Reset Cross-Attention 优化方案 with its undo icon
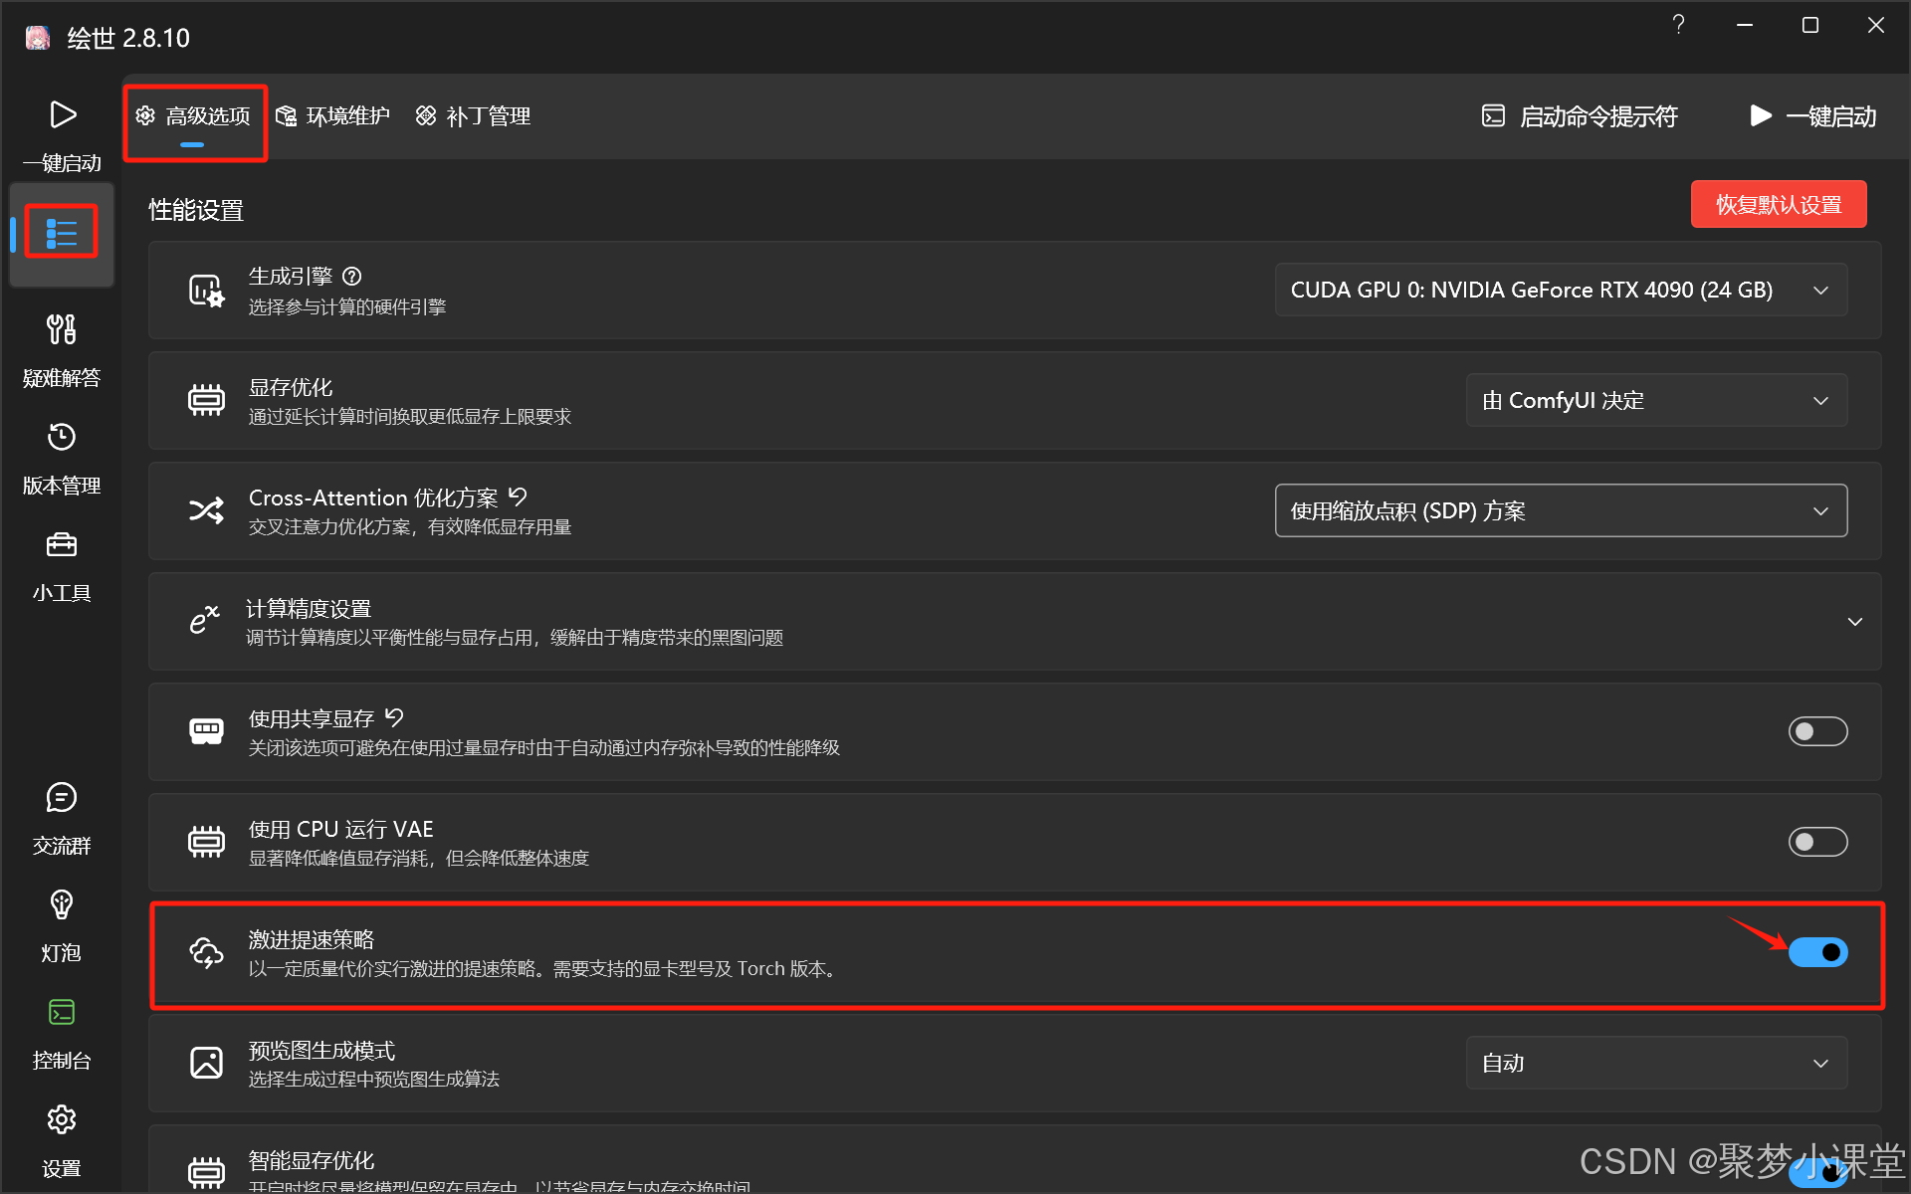This screenshot has width=1911, height=1194. click(519, 497)
